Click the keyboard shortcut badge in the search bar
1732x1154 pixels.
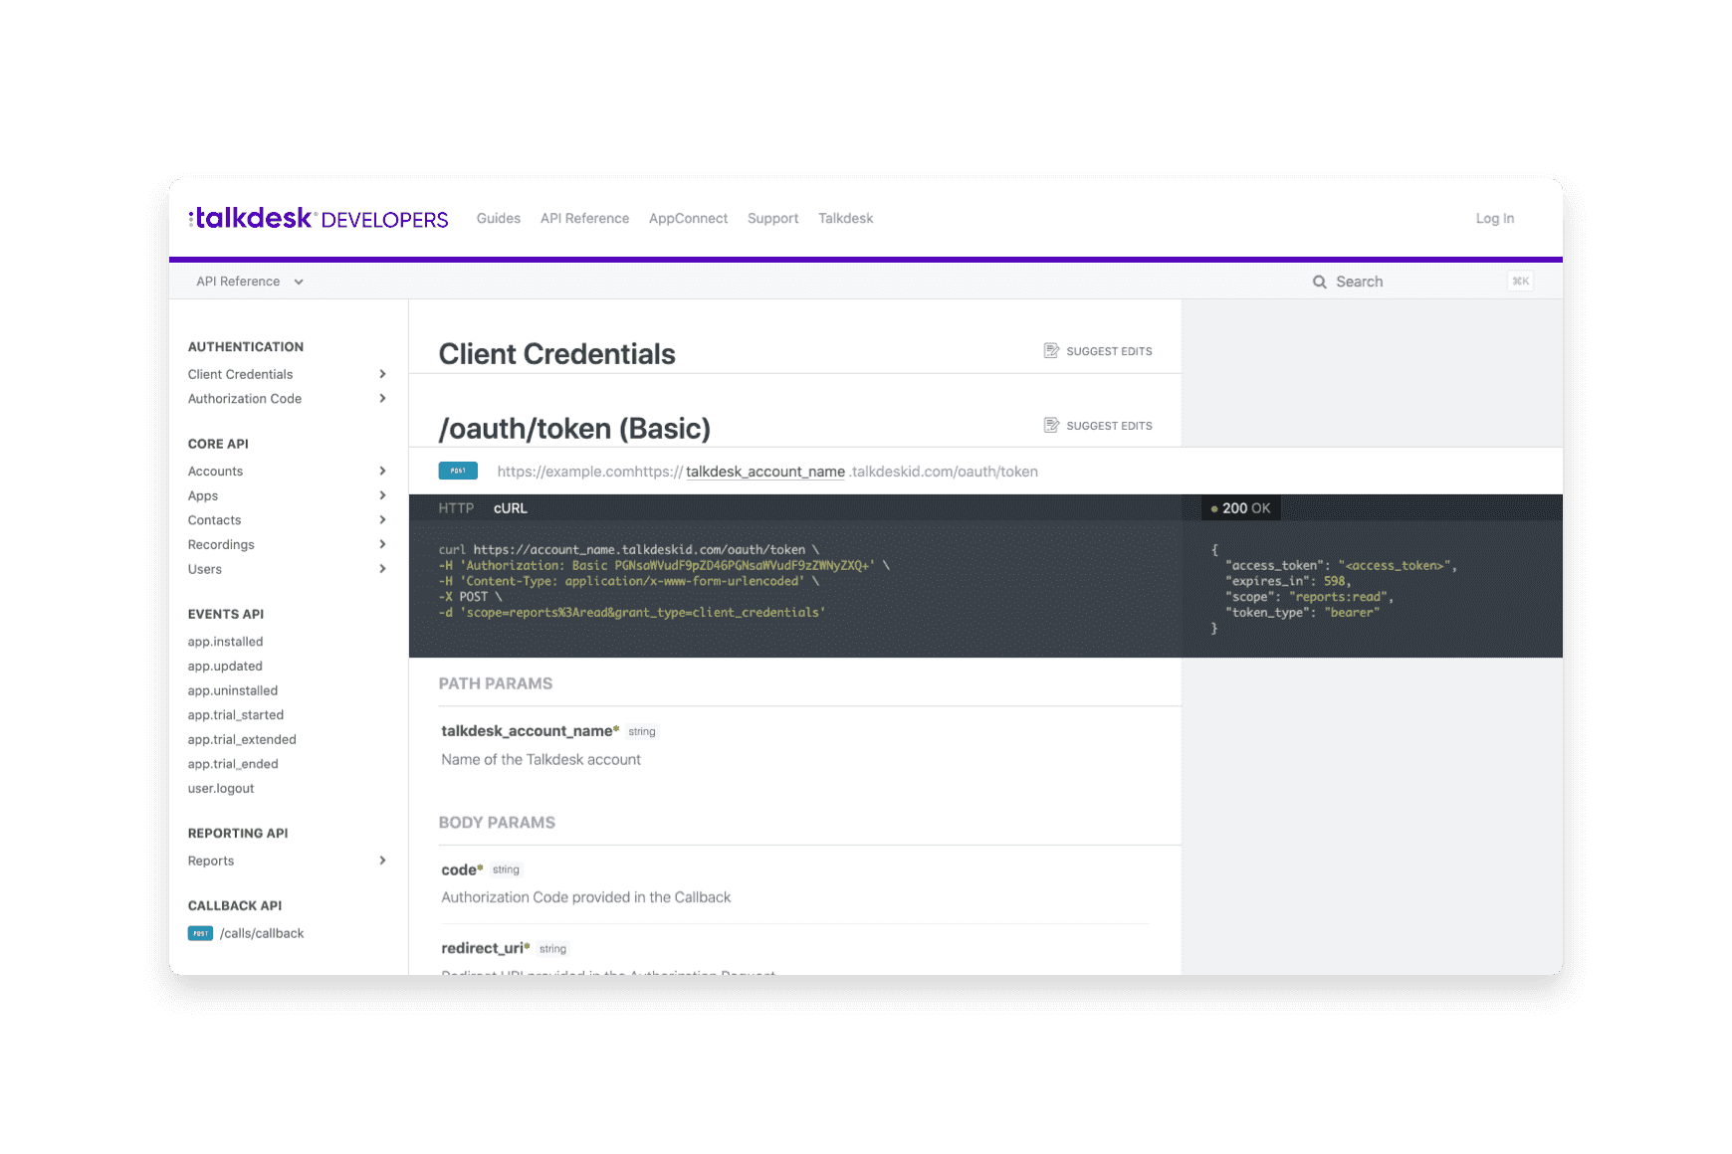1520,282
